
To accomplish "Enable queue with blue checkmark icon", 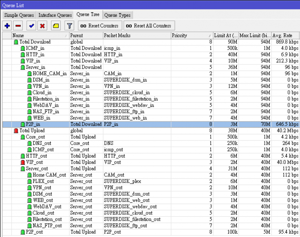I will (x=31, y=26).
